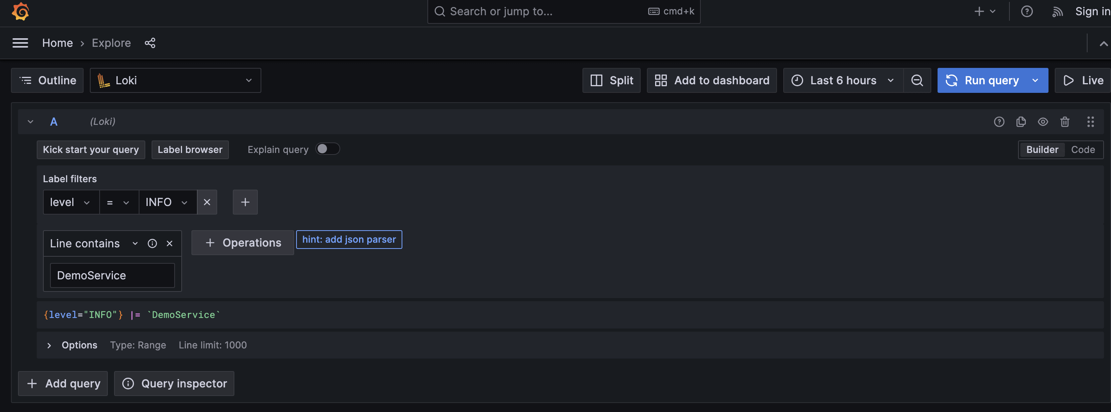
Task: Click Kick start your query
Action: pyautogui.click(x=91, y=149)
